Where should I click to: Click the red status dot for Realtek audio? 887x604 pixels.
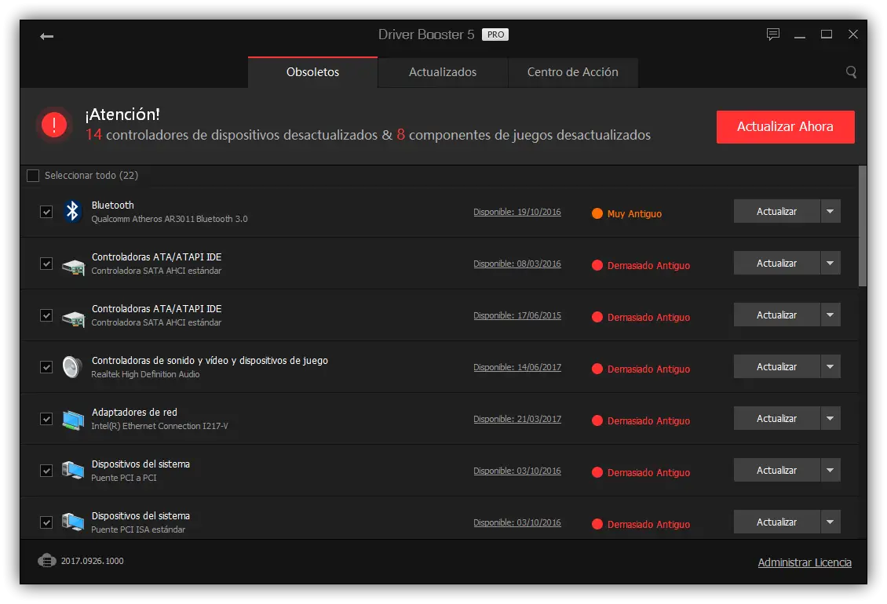pyautogui.click(x=597, y=369)
